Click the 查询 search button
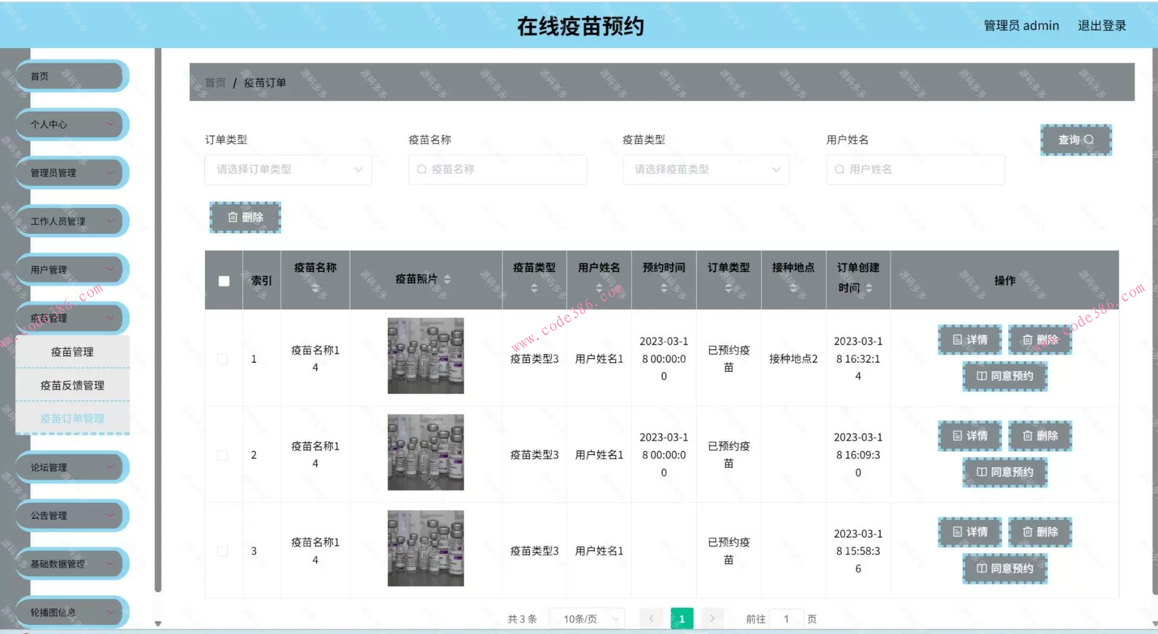The height and width of the screenshot is (634, 1158). point(1076,140)
